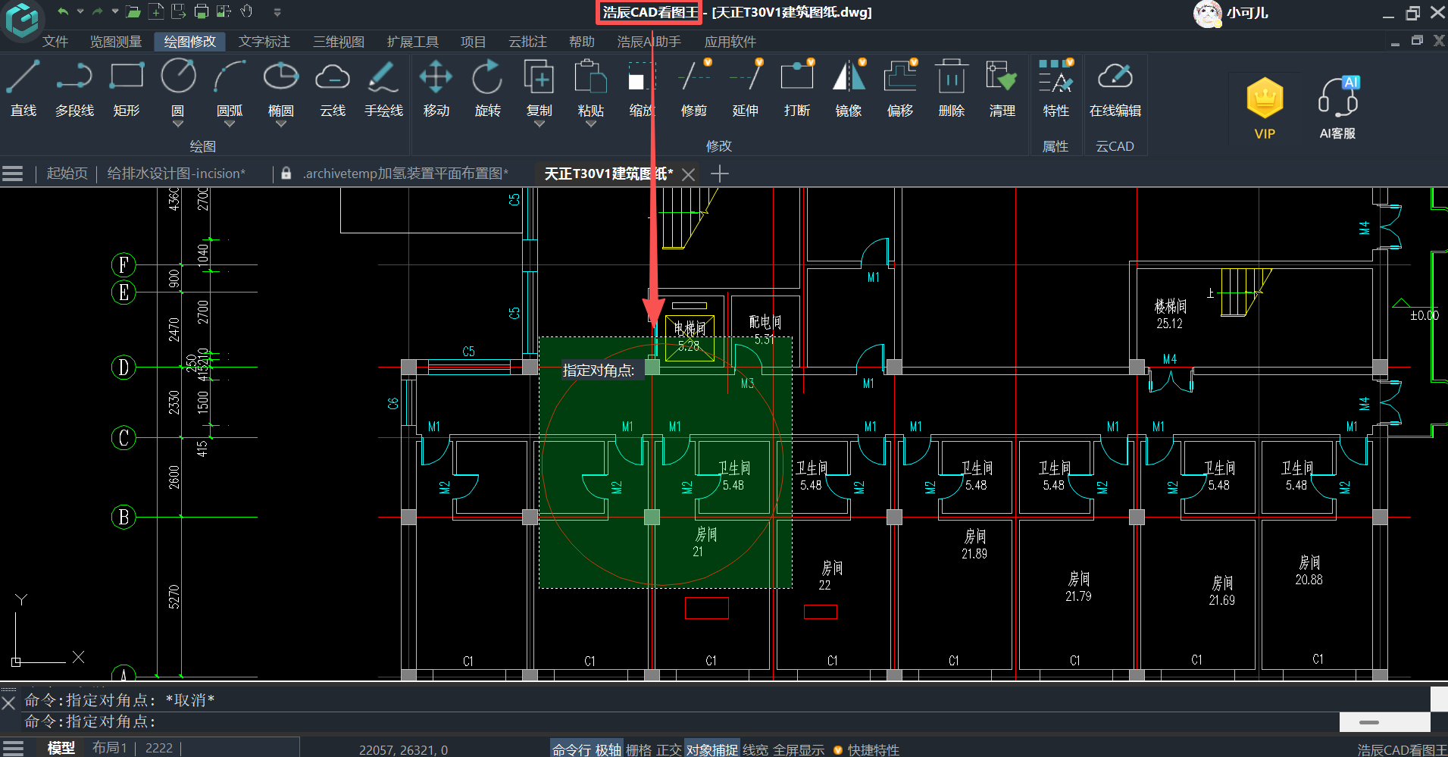The image size is (1448, 757).
Task: Click the undo arrow in title bar
Action: tap(63, 11)
